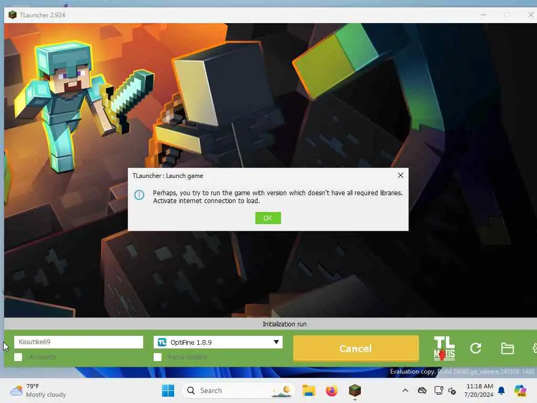The image size is (537, 403).
Task: Click the Accounts label text
Action: point(42,357)
